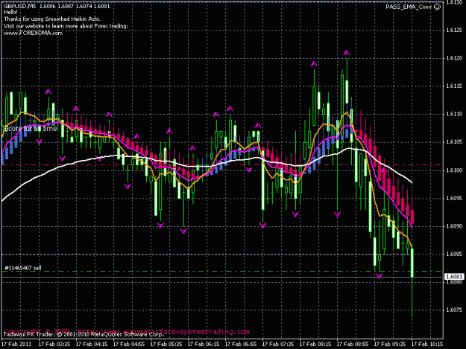The height and width of the screenshot is (349, 466).
Task: Click the 1.6085 price scale label
Action: point(454,254)
